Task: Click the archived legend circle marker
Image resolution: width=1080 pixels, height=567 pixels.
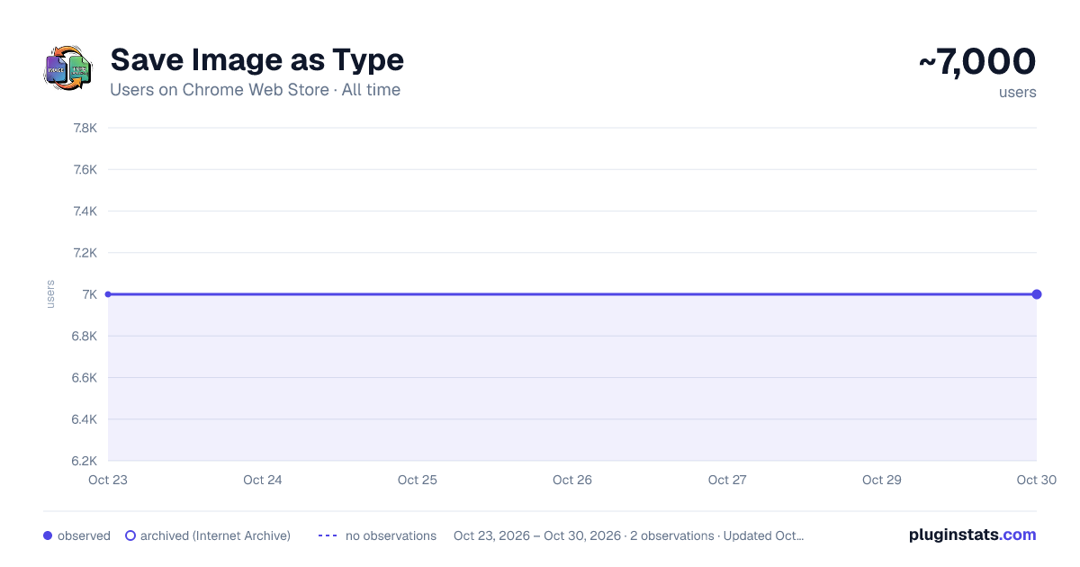Action: tap(130, 535)
